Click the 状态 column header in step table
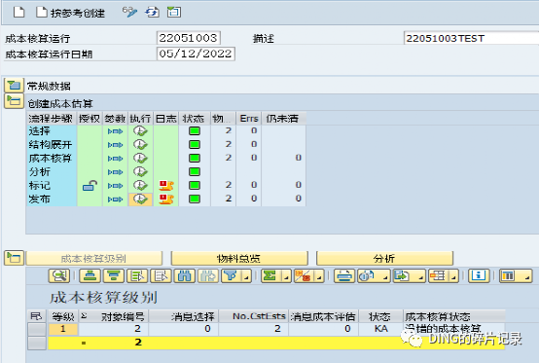Screen dimensions: 539x363 195,119
